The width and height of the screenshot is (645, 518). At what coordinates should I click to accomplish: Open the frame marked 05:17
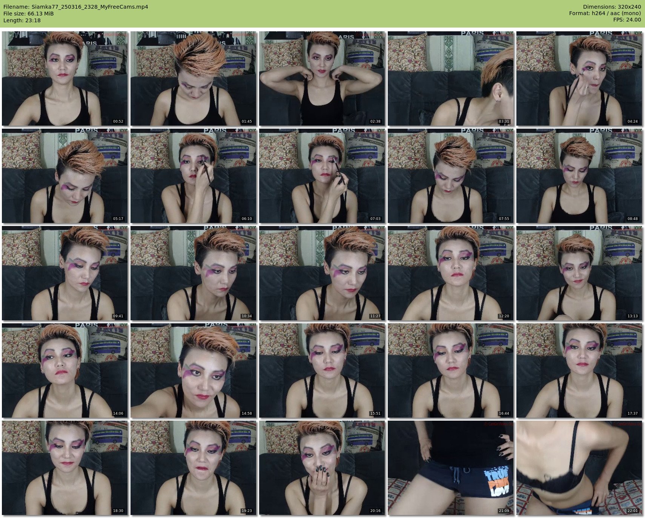pos(65,176)
